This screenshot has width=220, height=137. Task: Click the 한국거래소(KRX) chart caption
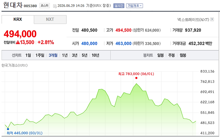pyautogui.click(x=14, y=65)
